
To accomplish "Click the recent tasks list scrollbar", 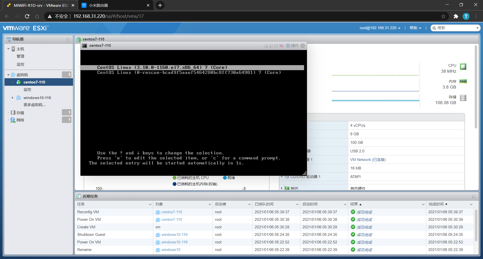I will 476,225.
